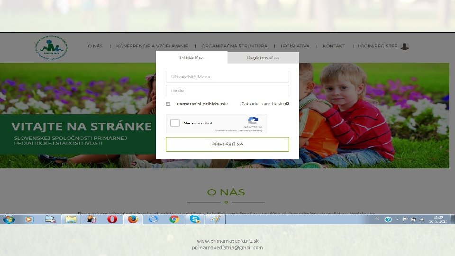Click the question mark icon next to forgotten password
The image size is (455, 256).
tap(287, 104)
